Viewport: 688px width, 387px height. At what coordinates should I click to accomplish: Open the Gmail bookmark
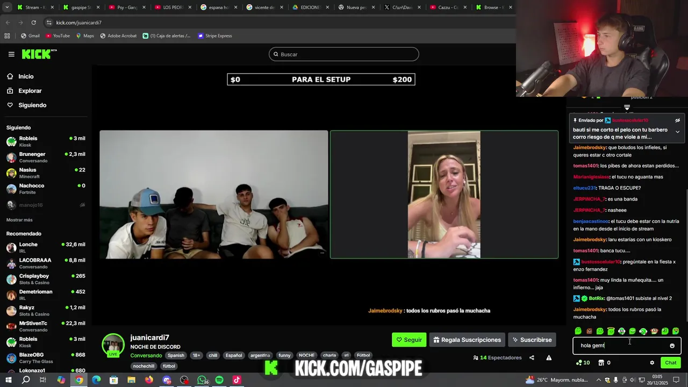pos(30,36)
